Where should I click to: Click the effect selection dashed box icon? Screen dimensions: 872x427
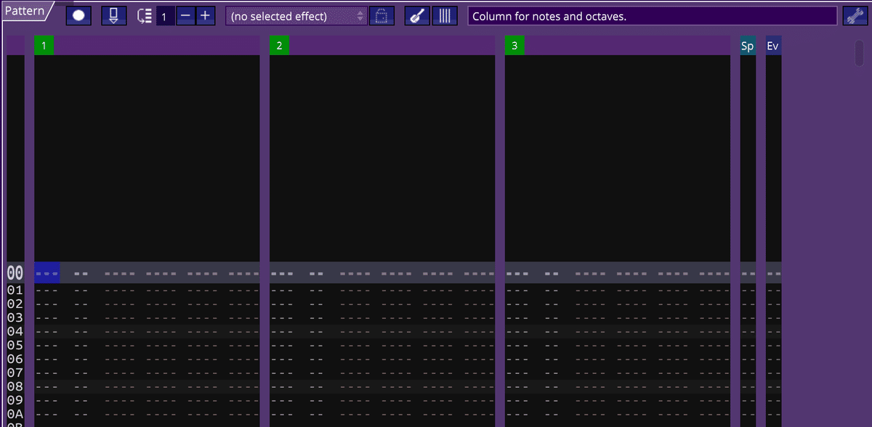coord(381,16)
